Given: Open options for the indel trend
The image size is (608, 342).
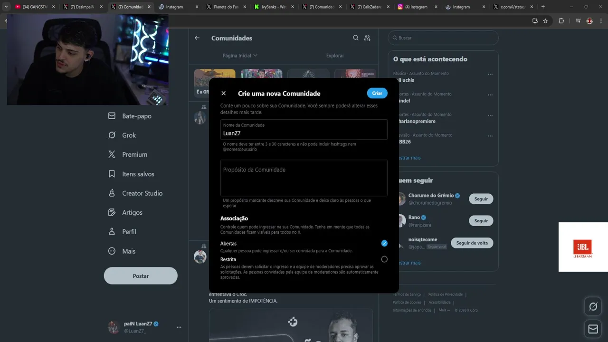Looking at the screenshot, I should [490, 95].
